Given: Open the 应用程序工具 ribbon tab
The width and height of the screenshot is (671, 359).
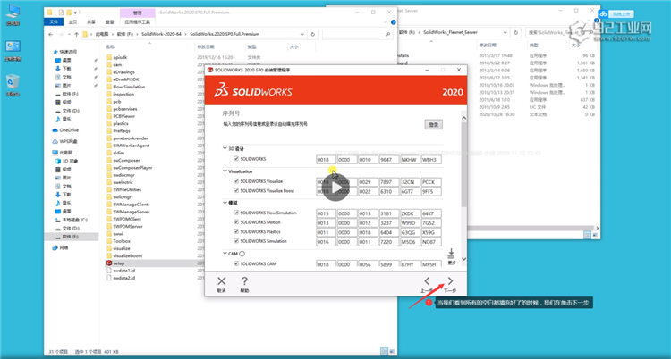Looking at the screenshot, I should point(138,21).
